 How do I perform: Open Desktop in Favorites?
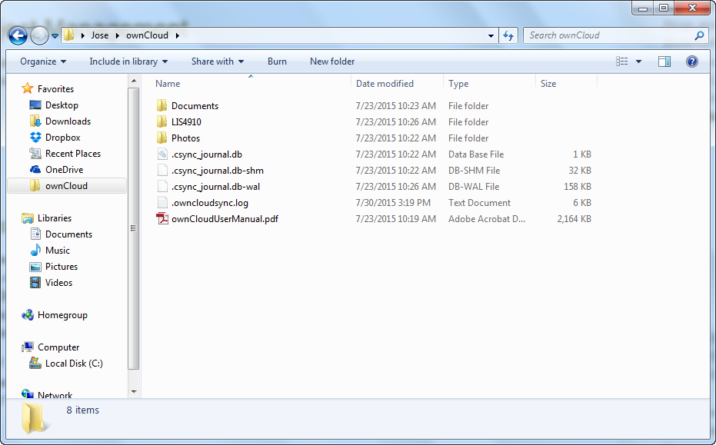click(x=62, y=105)
